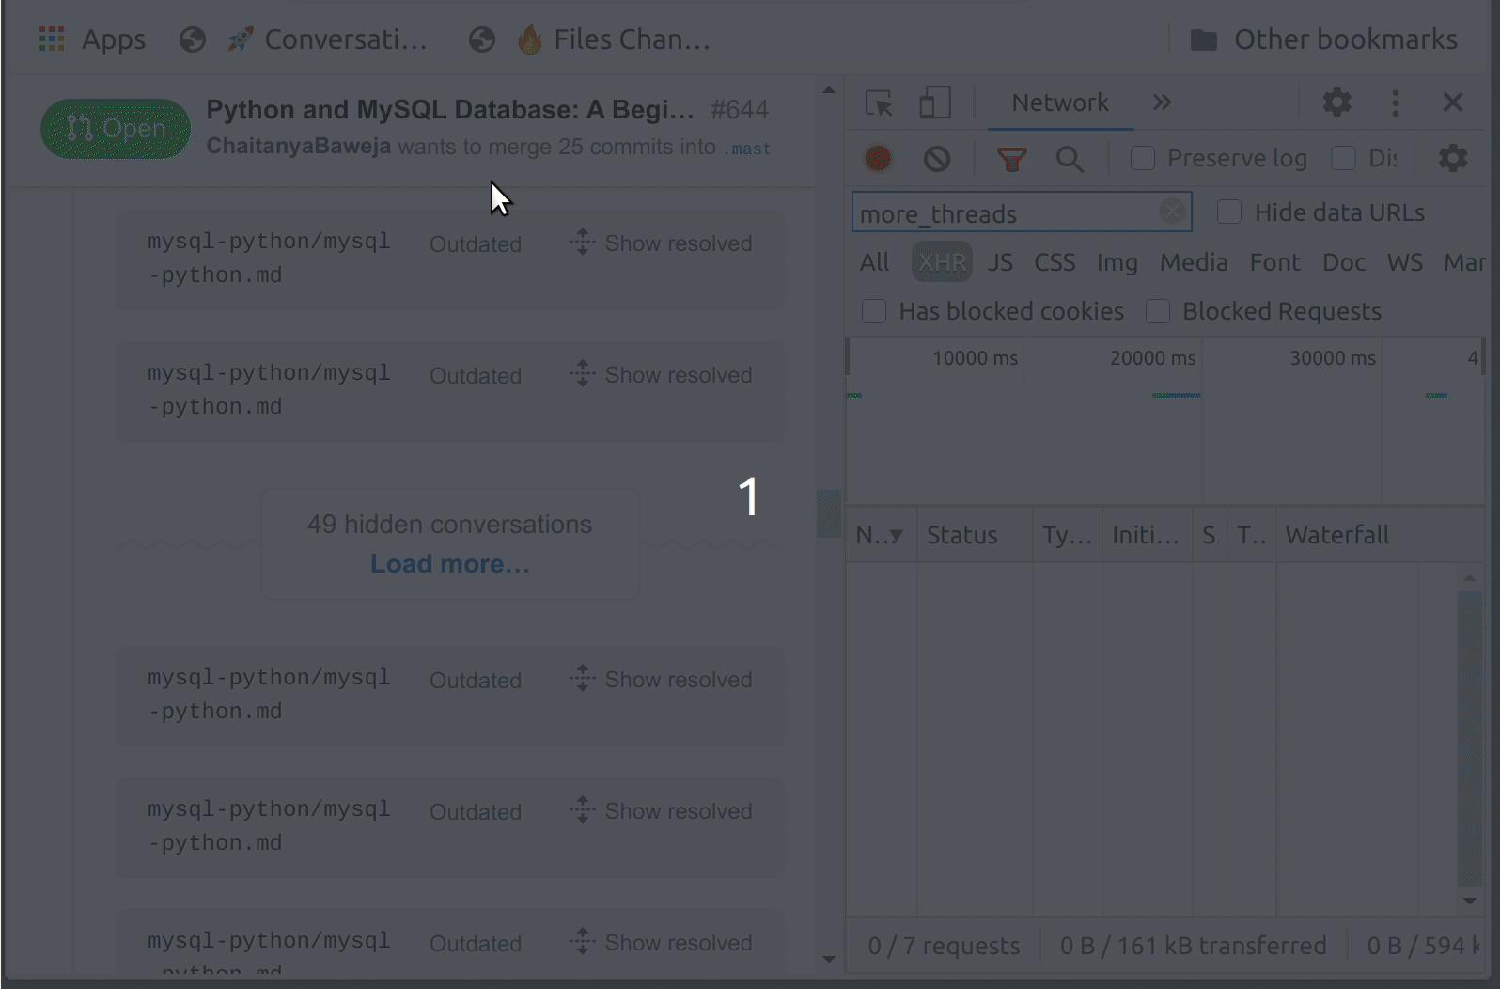The height and width of the screenshot is (989, 1500).
Task: Select the CSS request type filter
Action: point(1055,262)
